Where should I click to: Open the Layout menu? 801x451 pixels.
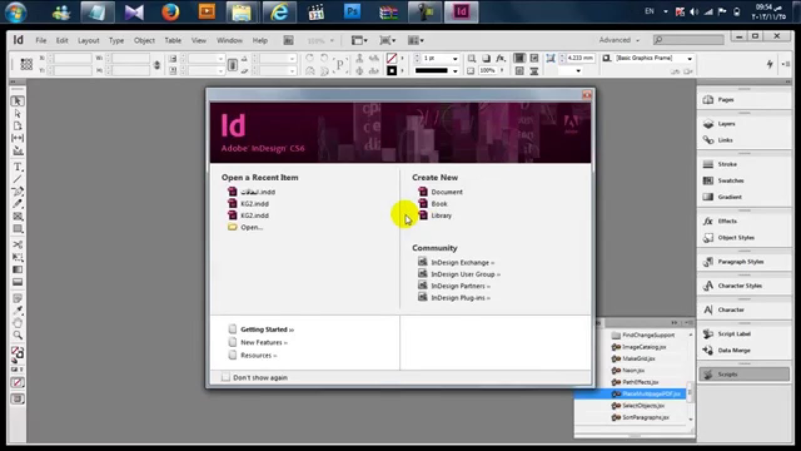[88, 40]
